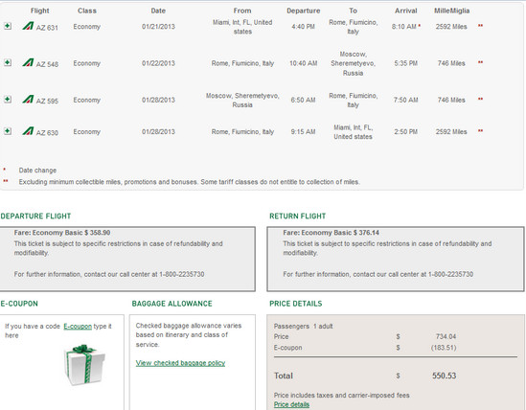Click the double-asterisk marker in AZ 548 row
The image size is (526, 410).
[x=480, y=62]
